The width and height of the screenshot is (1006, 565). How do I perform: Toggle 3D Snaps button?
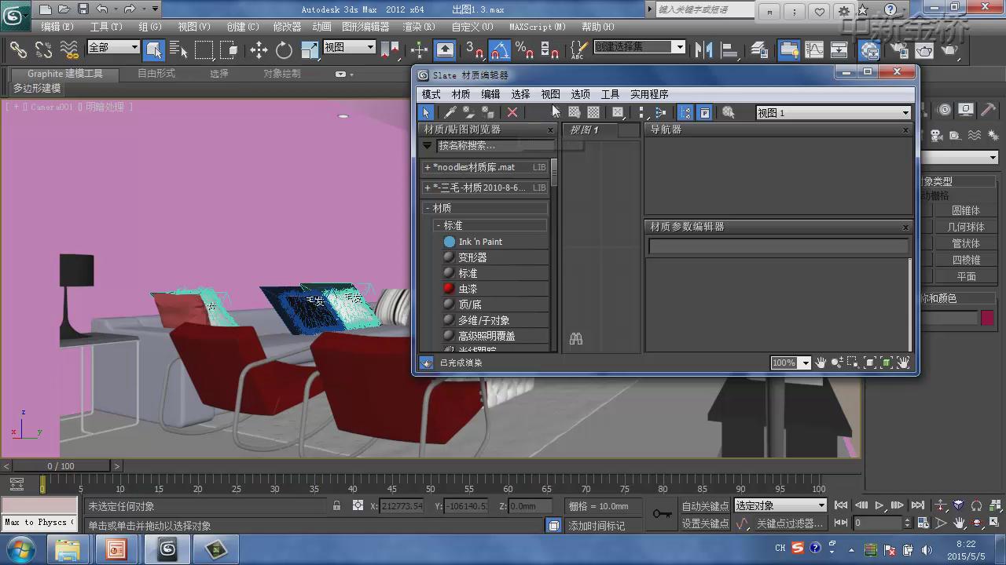[x=475, y=49]
